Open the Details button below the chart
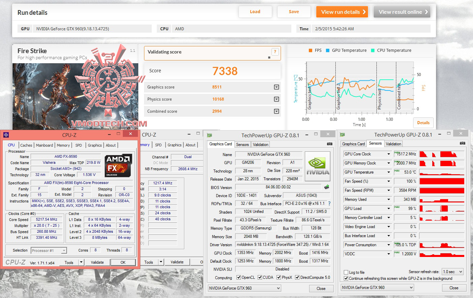The height and width of the screenshot is (298, 473). coord(423,123)
